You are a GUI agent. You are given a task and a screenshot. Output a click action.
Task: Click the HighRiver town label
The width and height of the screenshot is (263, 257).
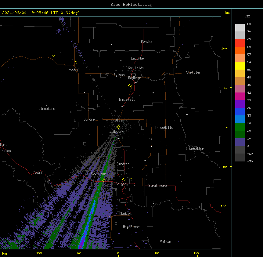point(131,227)
